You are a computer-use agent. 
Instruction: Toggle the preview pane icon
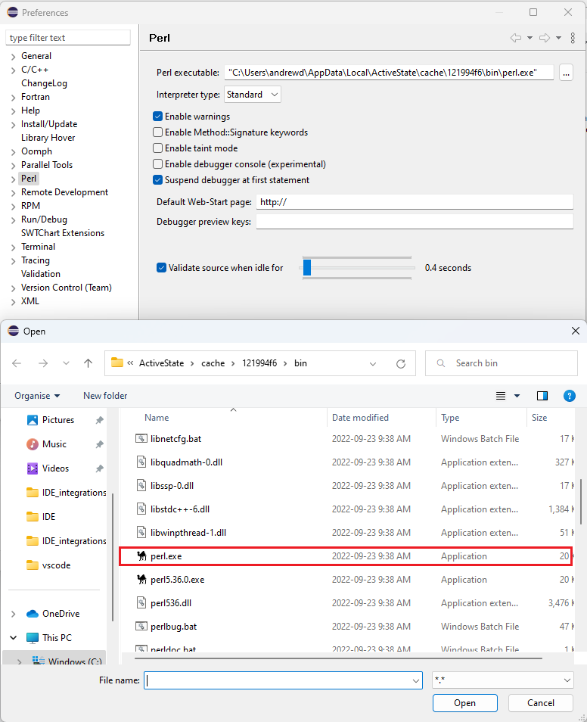542,396
